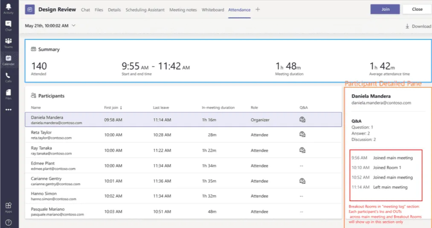Sort by In-meeting duration column header
The height and width of the screenshot is (228, 432).
coord(218,108)
